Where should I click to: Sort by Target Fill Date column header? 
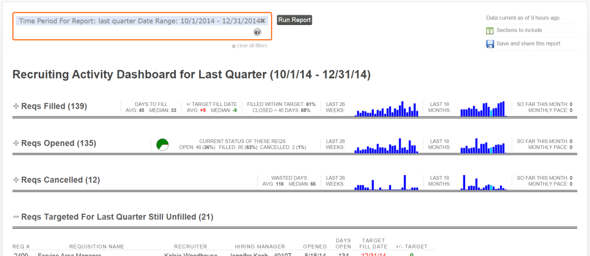[374, 244]
